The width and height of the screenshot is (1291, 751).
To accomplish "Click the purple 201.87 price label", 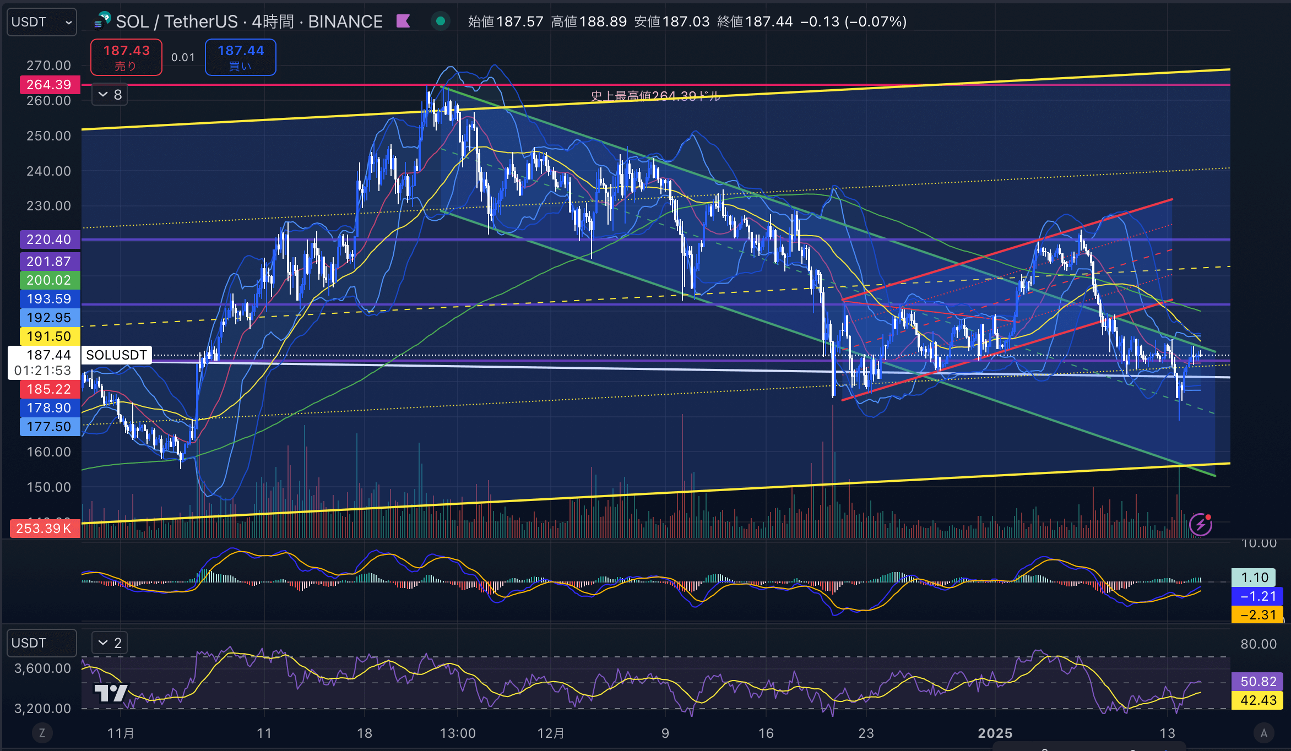I will point(50,262).
